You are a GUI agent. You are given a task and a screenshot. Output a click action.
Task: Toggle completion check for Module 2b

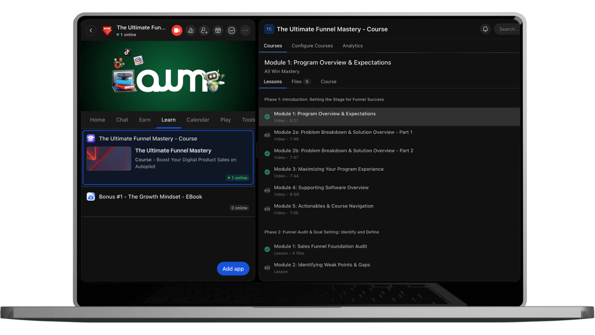[267, 154]
